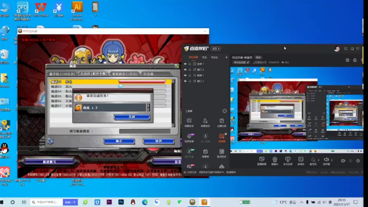
Task: Select 双倍积分 tab in channel dialog
Action: pos(125,74)
